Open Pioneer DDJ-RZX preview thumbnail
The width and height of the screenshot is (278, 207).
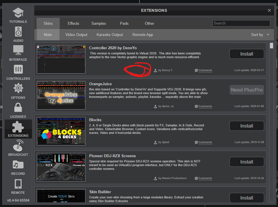coord(61,167)
